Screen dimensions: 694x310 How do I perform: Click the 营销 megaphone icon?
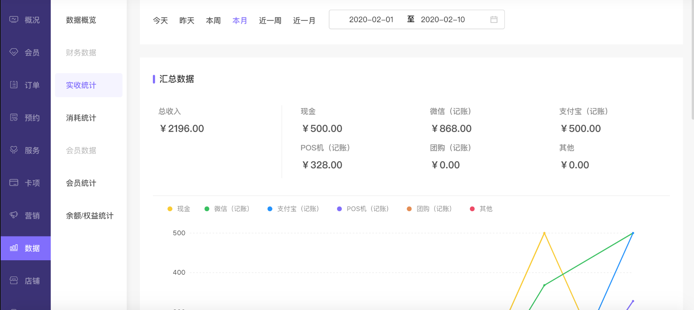click(14, 215)
